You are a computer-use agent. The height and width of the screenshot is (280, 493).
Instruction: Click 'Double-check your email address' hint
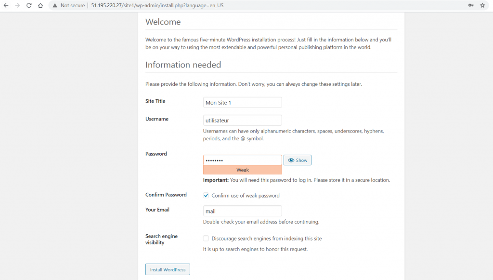coord(261,222)
